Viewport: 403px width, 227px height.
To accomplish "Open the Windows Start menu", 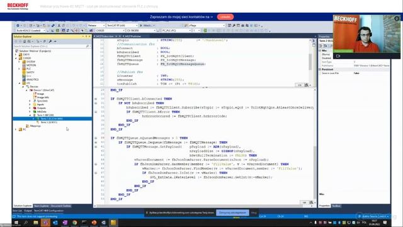I will 16,223.
